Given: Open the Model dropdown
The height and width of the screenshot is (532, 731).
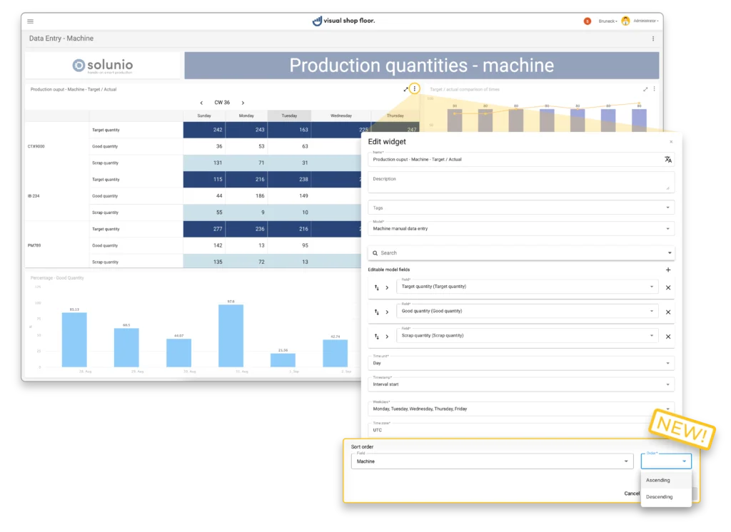Looking at the screenshot, I should pos(521,228).
